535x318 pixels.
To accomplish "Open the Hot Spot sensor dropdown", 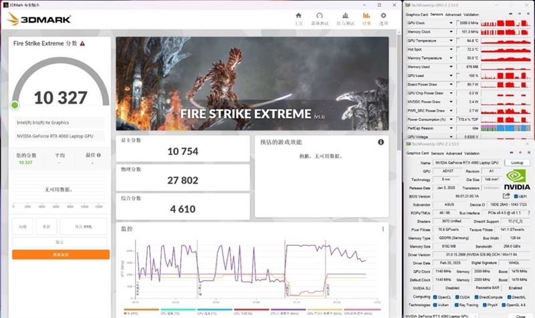I will 451,49.
